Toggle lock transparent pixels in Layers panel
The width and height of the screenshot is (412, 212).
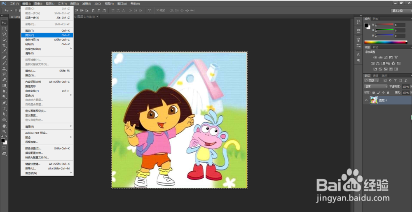pyautogui.click(x=374, y=93)
